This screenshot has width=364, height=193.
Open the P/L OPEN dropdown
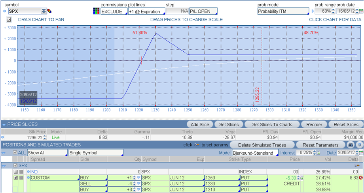tap(203, 11)
